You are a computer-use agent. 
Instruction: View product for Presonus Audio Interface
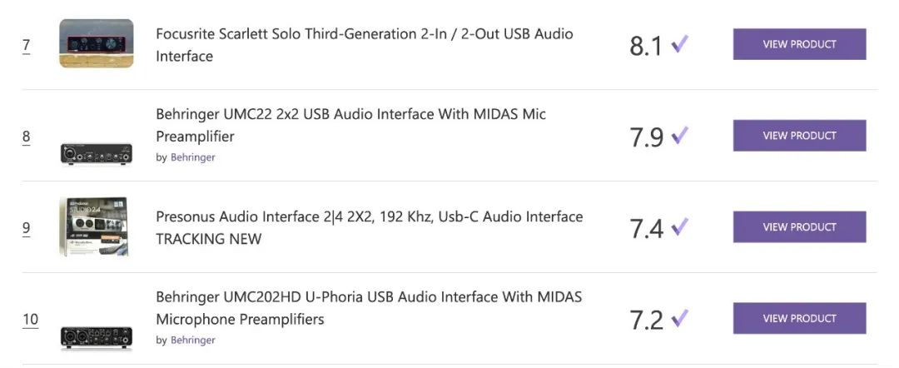[799, 226]
